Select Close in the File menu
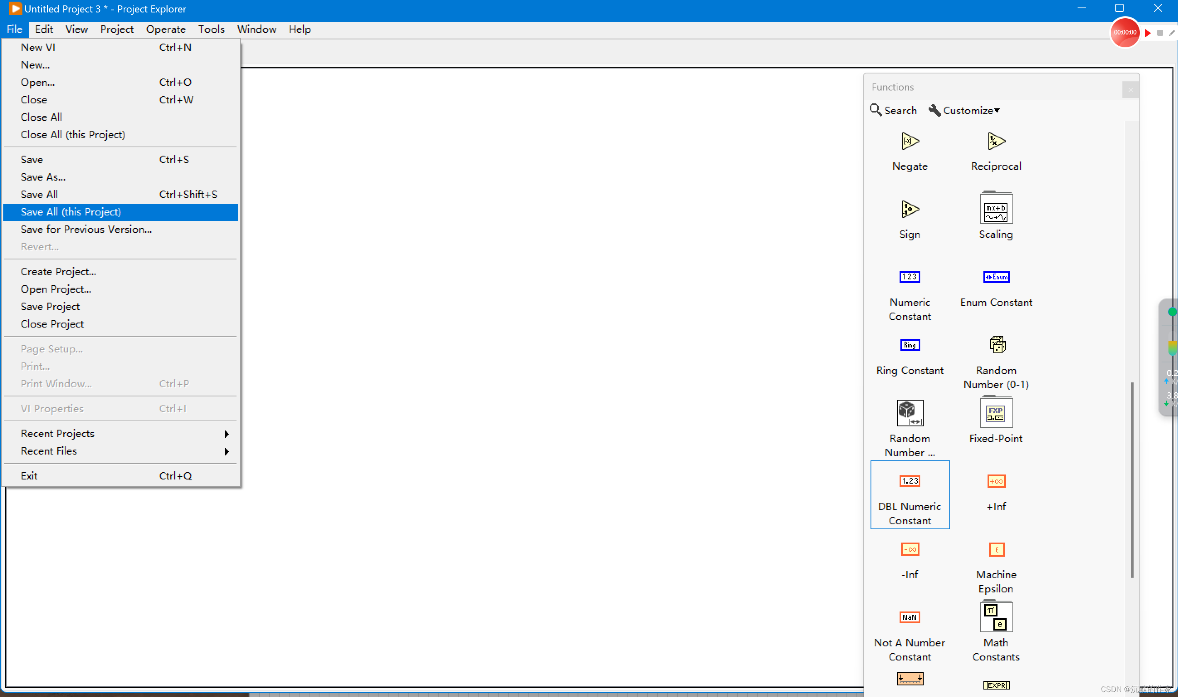1178x697 pixels. coord(120,100)
